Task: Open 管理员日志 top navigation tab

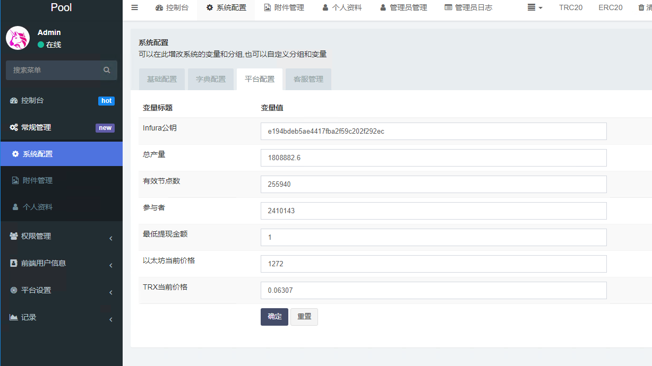Action: 468,7
